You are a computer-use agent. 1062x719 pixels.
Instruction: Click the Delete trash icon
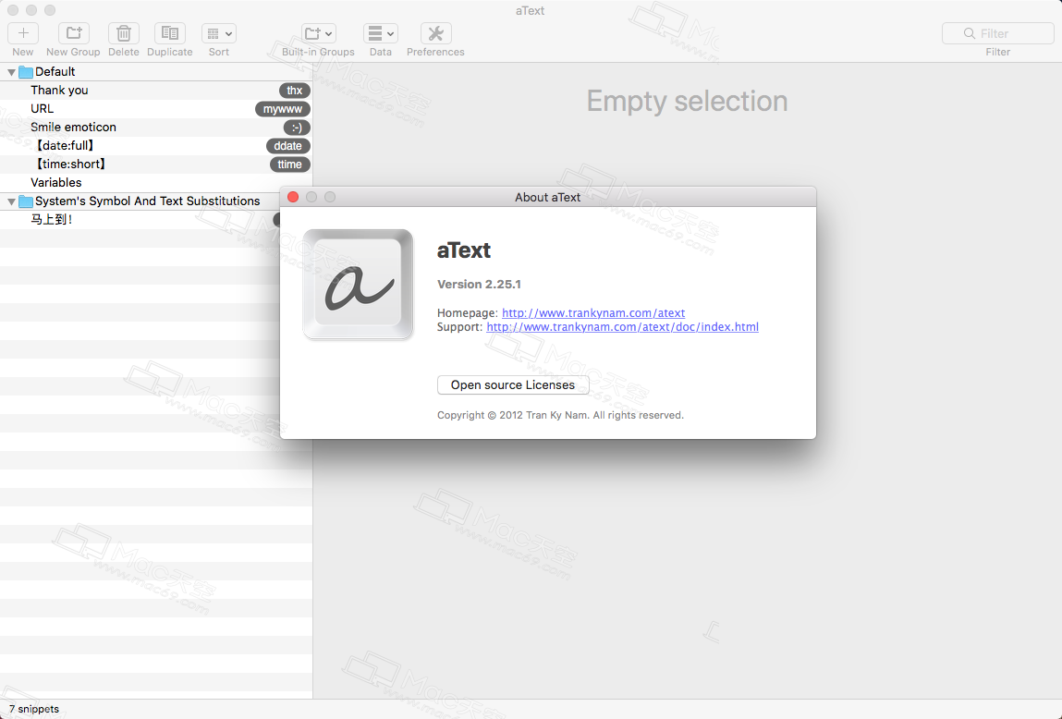pyautogui.click(x=123, y=33)
